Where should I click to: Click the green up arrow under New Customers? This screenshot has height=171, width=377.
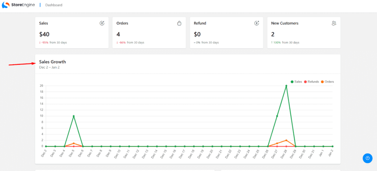pyautogui.click(x=272, y=42)
